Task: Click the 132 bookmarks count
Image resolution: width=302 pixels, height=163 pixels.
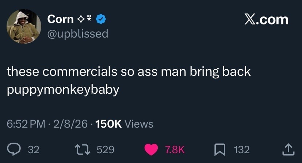Action: pos(241,150)
